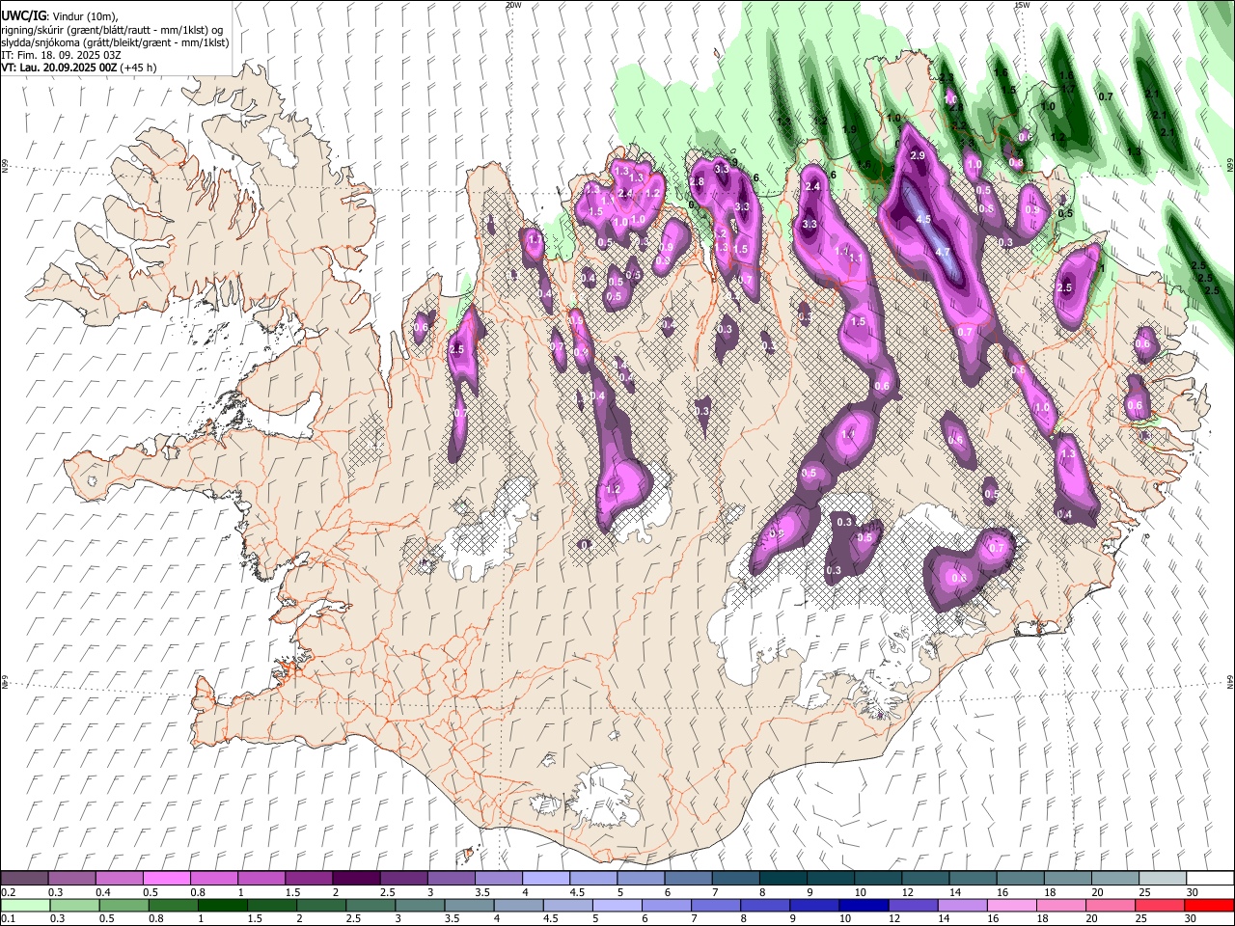The width and height of the screenshot is (1235, 926).
Task: Click the 4.5 precipitation value on map
Action: click(x=923, y=219)
